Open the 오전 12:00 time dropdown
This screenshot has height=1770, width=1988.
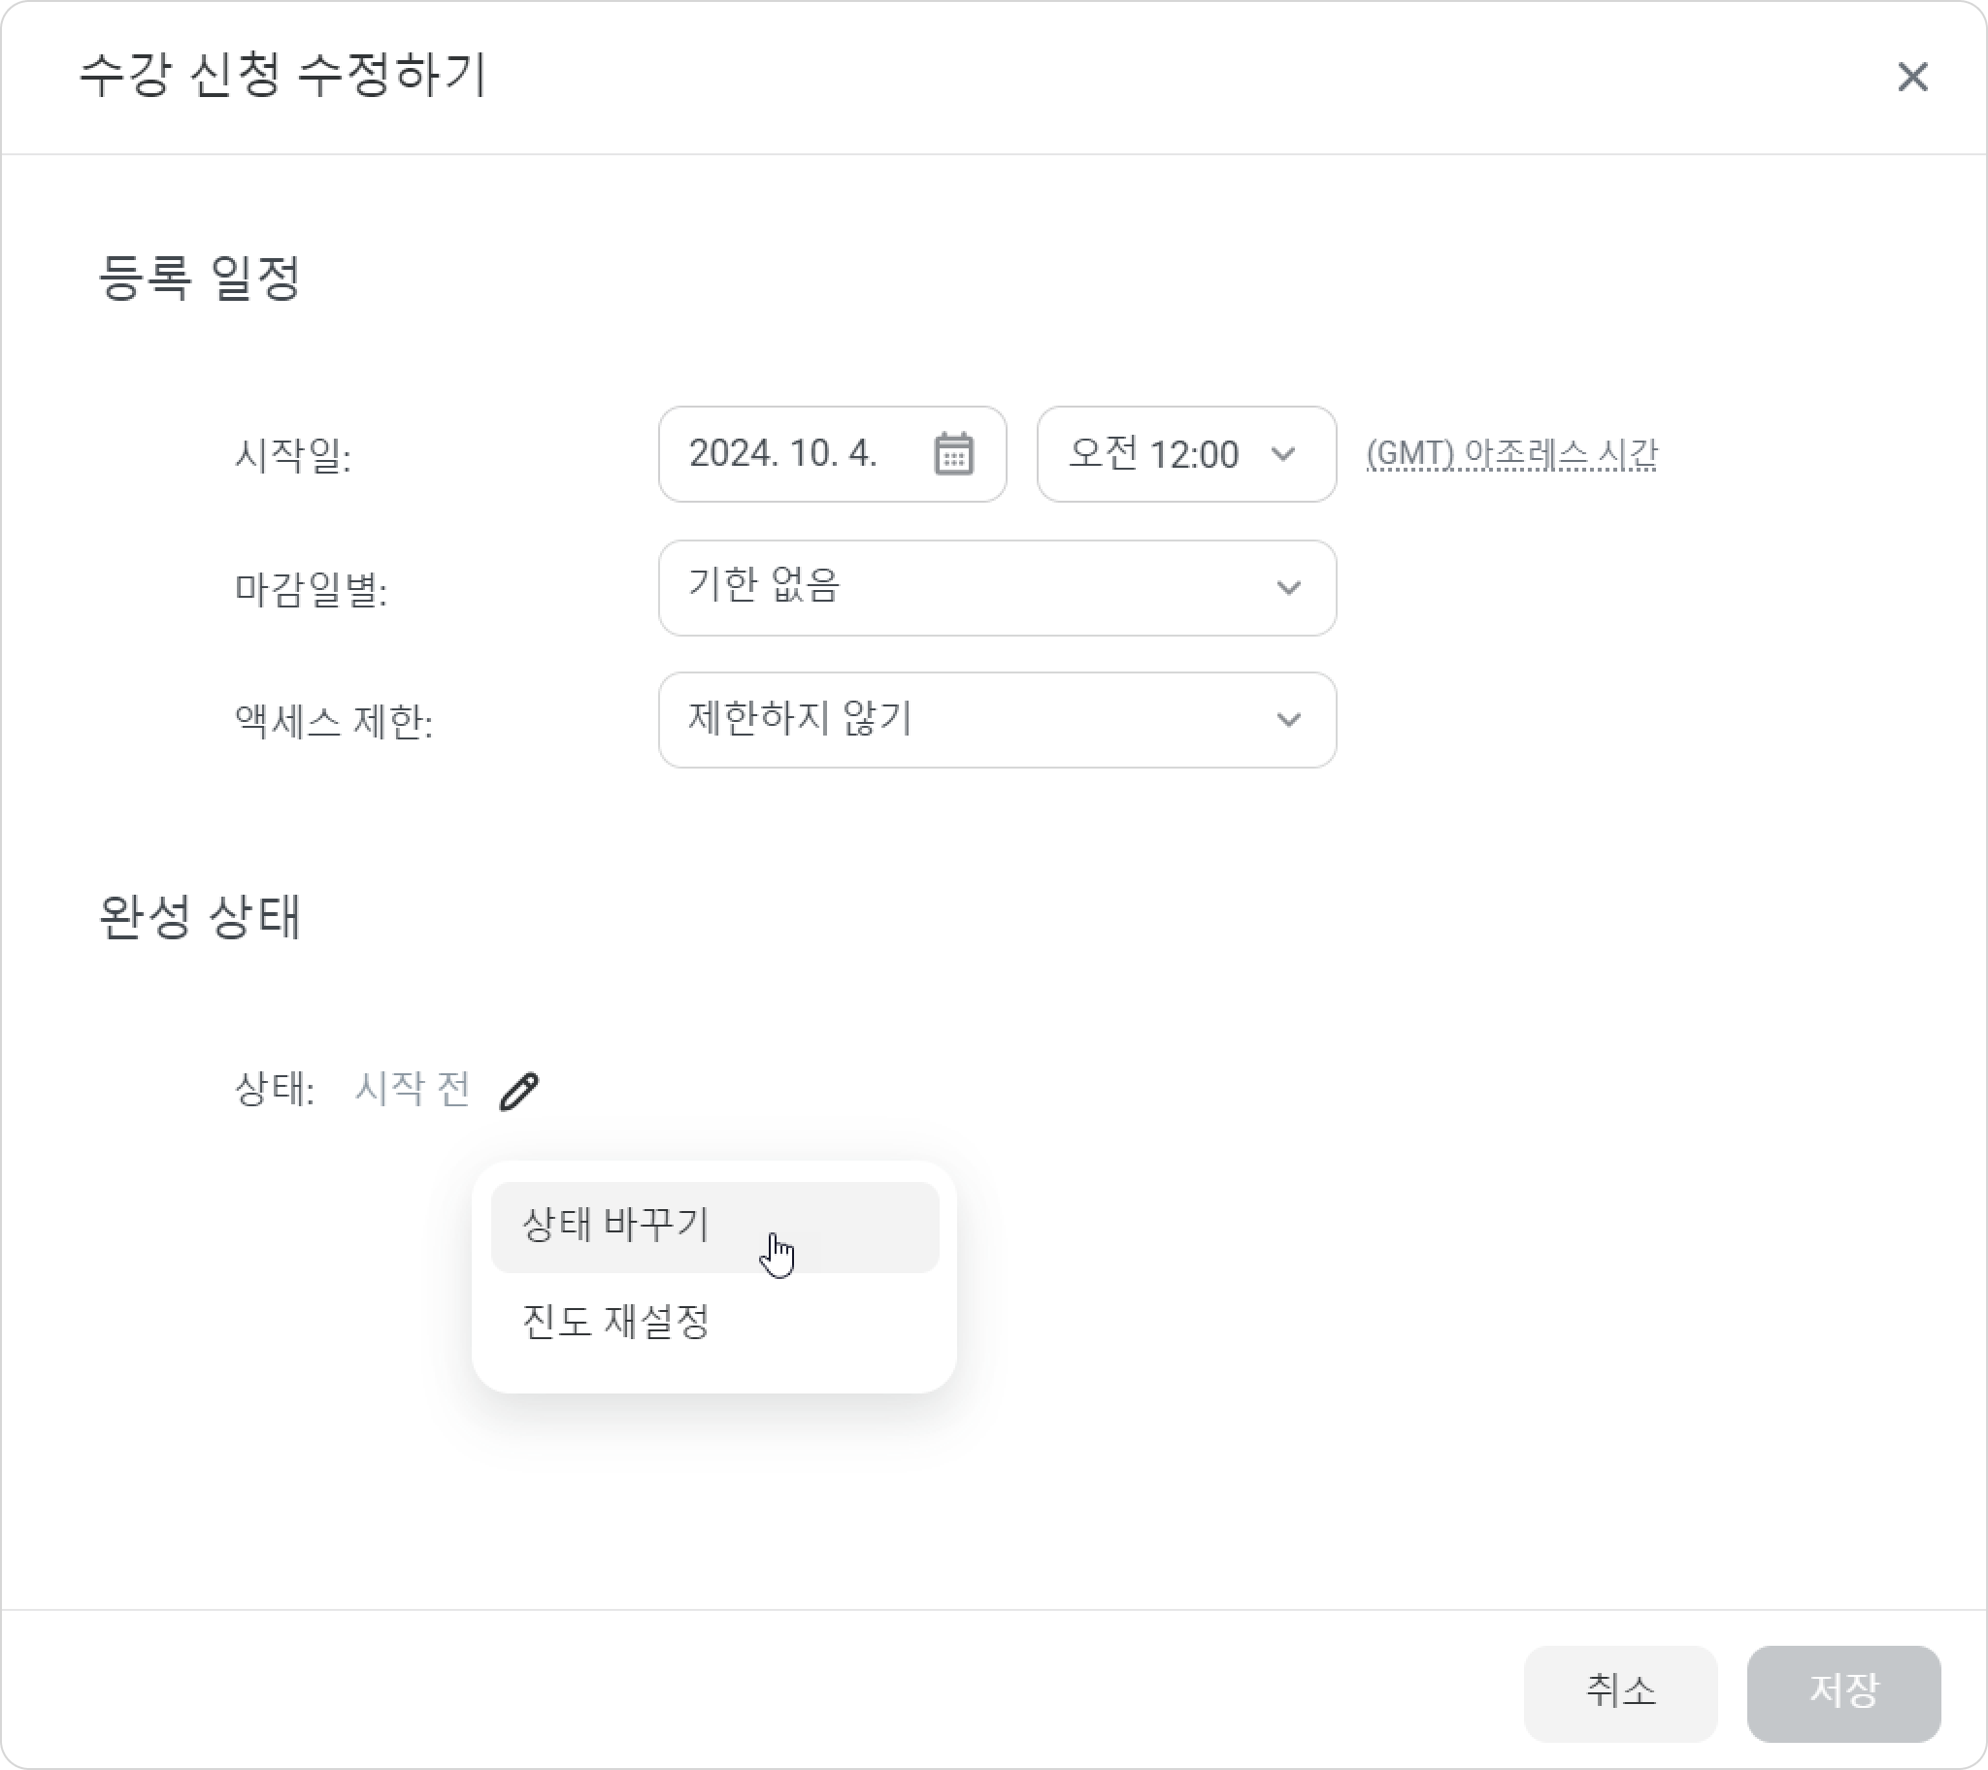1185,454
